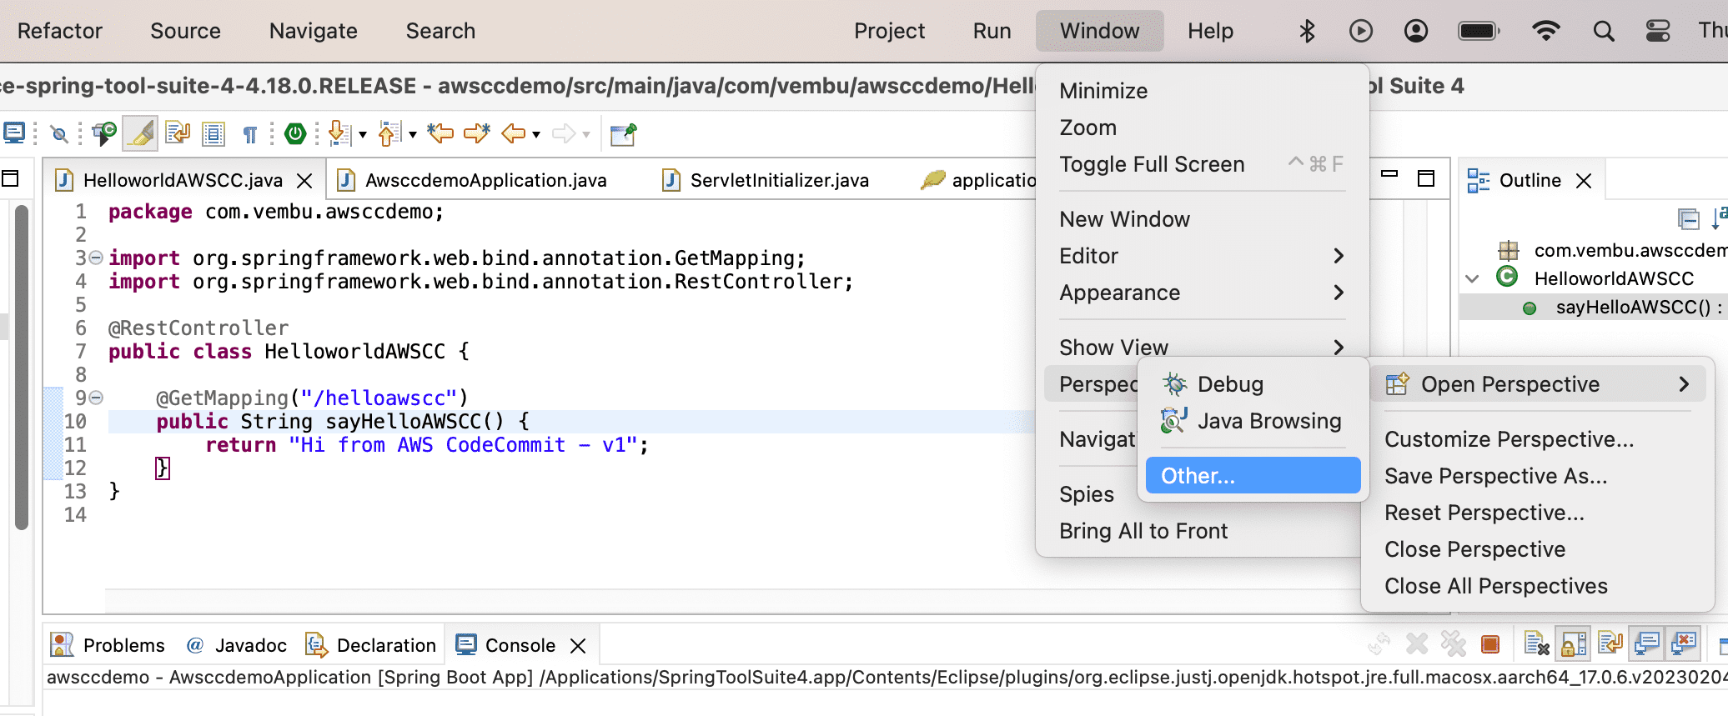Choose Other... perspective option
This screenshot has width=1728, height=716.
1253,476
